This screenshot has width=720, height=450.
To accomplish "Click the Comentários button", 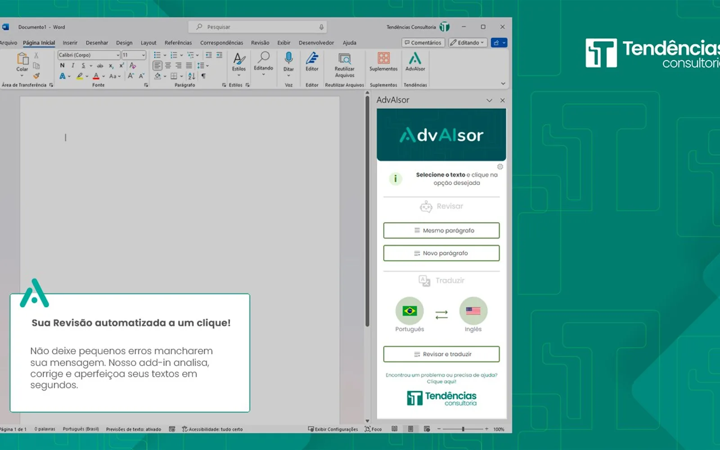I will (x=423, y=43).
